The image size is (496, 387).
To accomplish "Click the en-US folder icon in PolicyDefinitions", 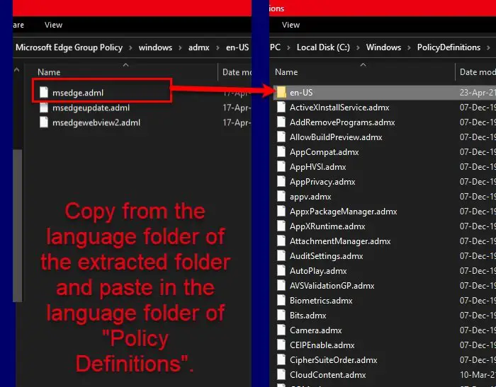I will [281, 92].
